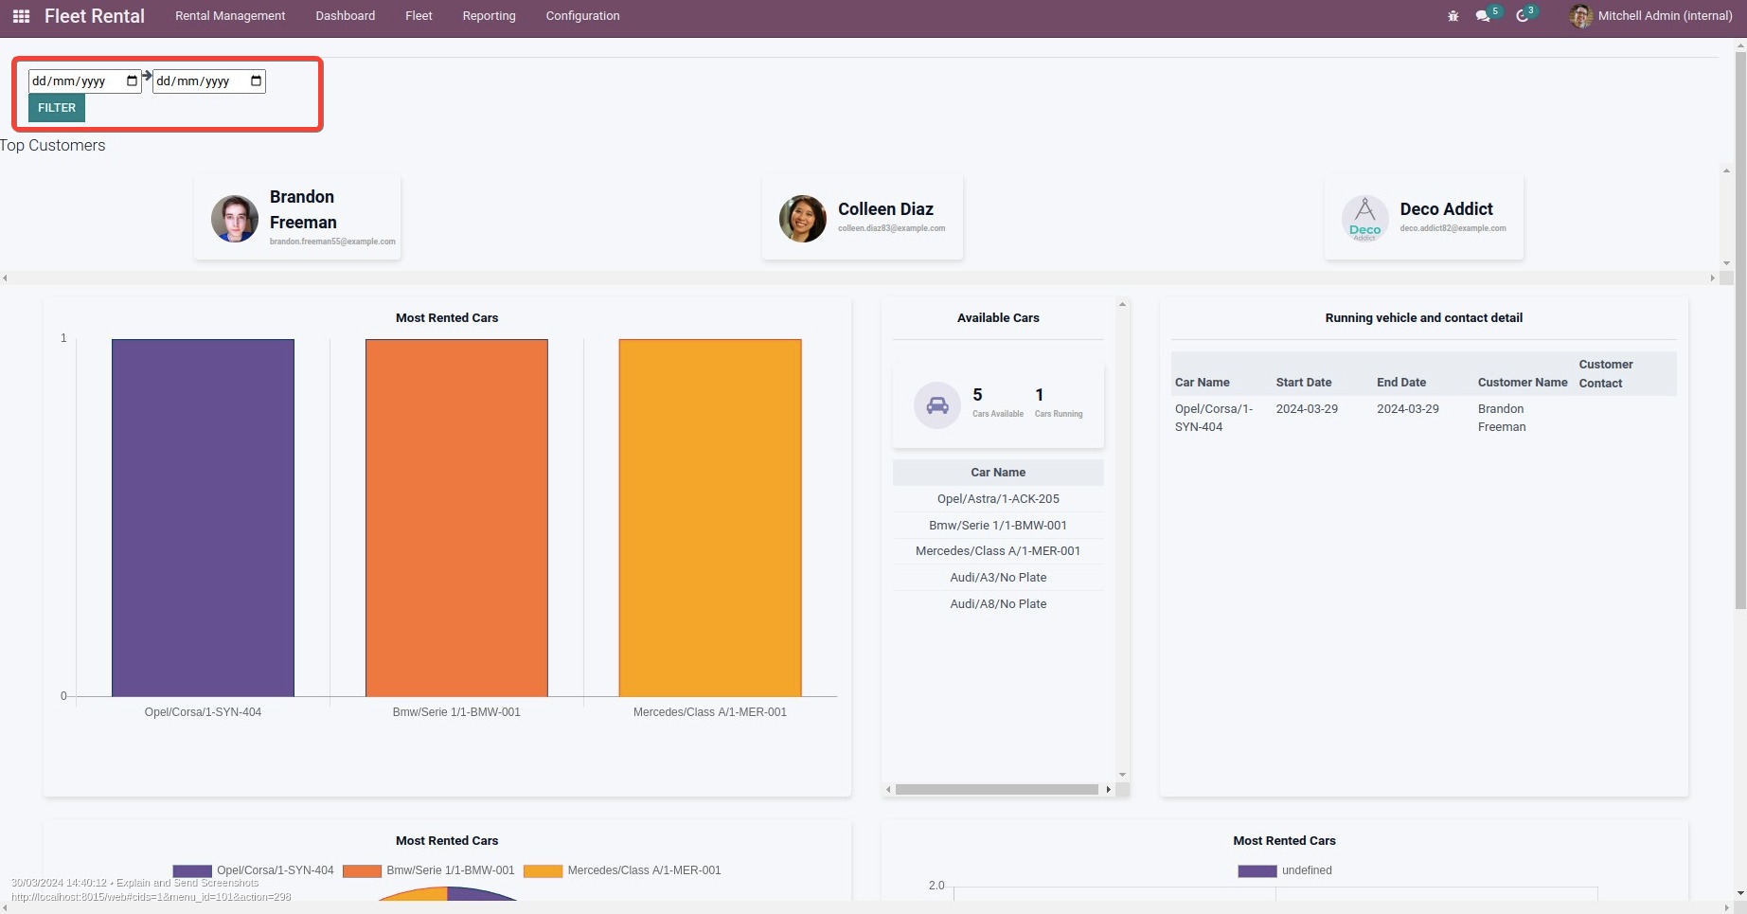Toggle the undefined legend swatch
Viewport: 1747px width, 914px height.
(1257, 870)
